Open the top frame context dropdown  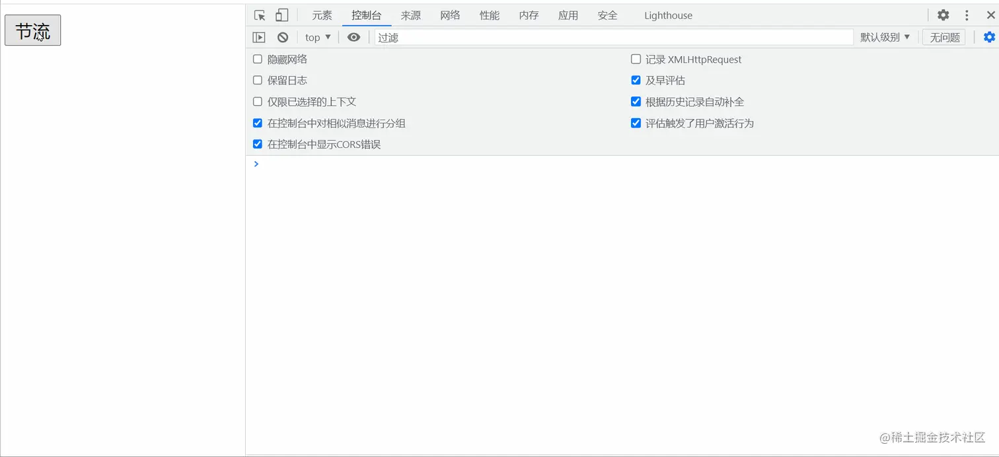click(316, 37)
